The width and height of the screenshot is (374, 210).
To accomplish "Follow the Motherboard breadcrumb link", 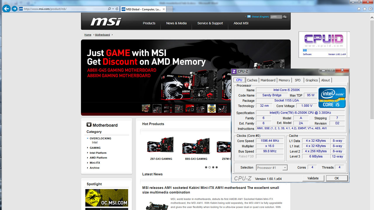I will coord(102,35).
